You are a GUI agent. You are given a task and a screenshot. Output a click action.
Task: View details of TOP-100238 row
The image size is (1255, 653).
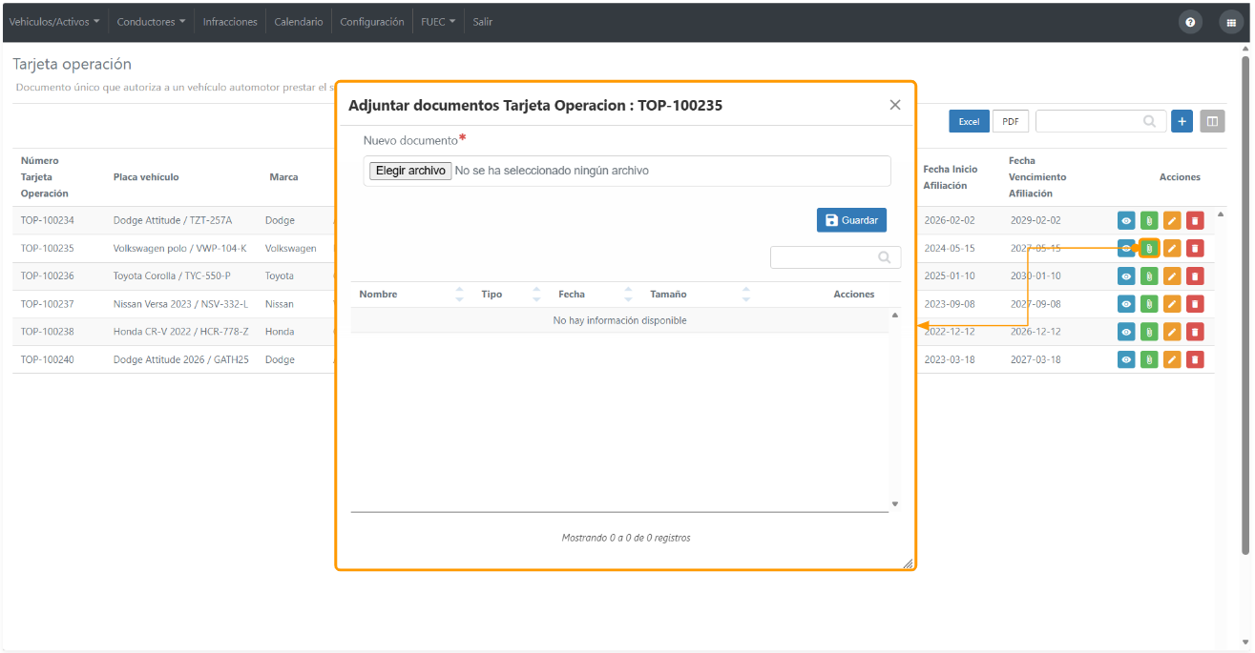(1127, 332)
